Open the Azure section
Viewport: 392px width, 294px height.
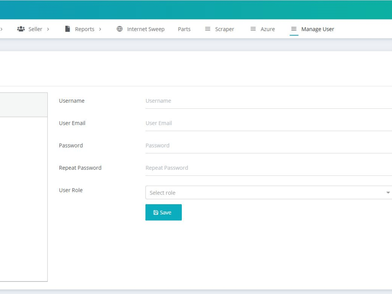[267, 29]
